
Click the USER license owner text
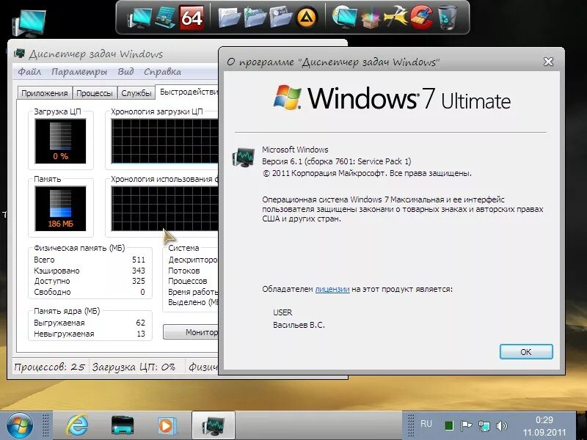(x=282, y=312)
